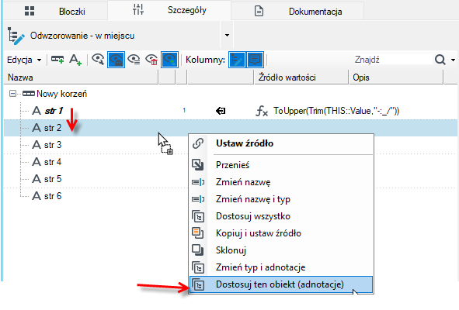Click the fx function icon in str 1 row
Screen dimensions: 459x310
coord(262,111)
